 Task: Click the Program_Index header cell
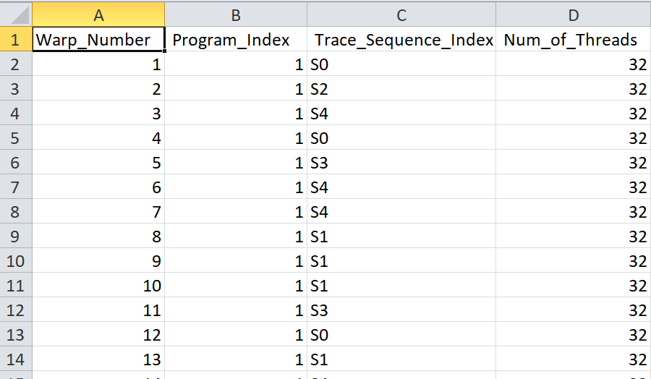pyautogui.click(x=236, y=40)
